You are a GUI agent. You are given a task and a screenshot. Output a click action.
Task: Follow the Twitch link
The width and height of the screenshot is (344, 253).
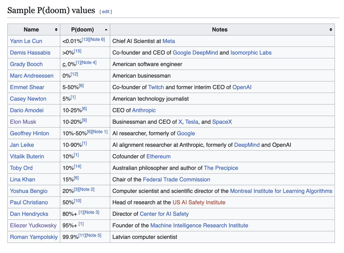[156, 87]
